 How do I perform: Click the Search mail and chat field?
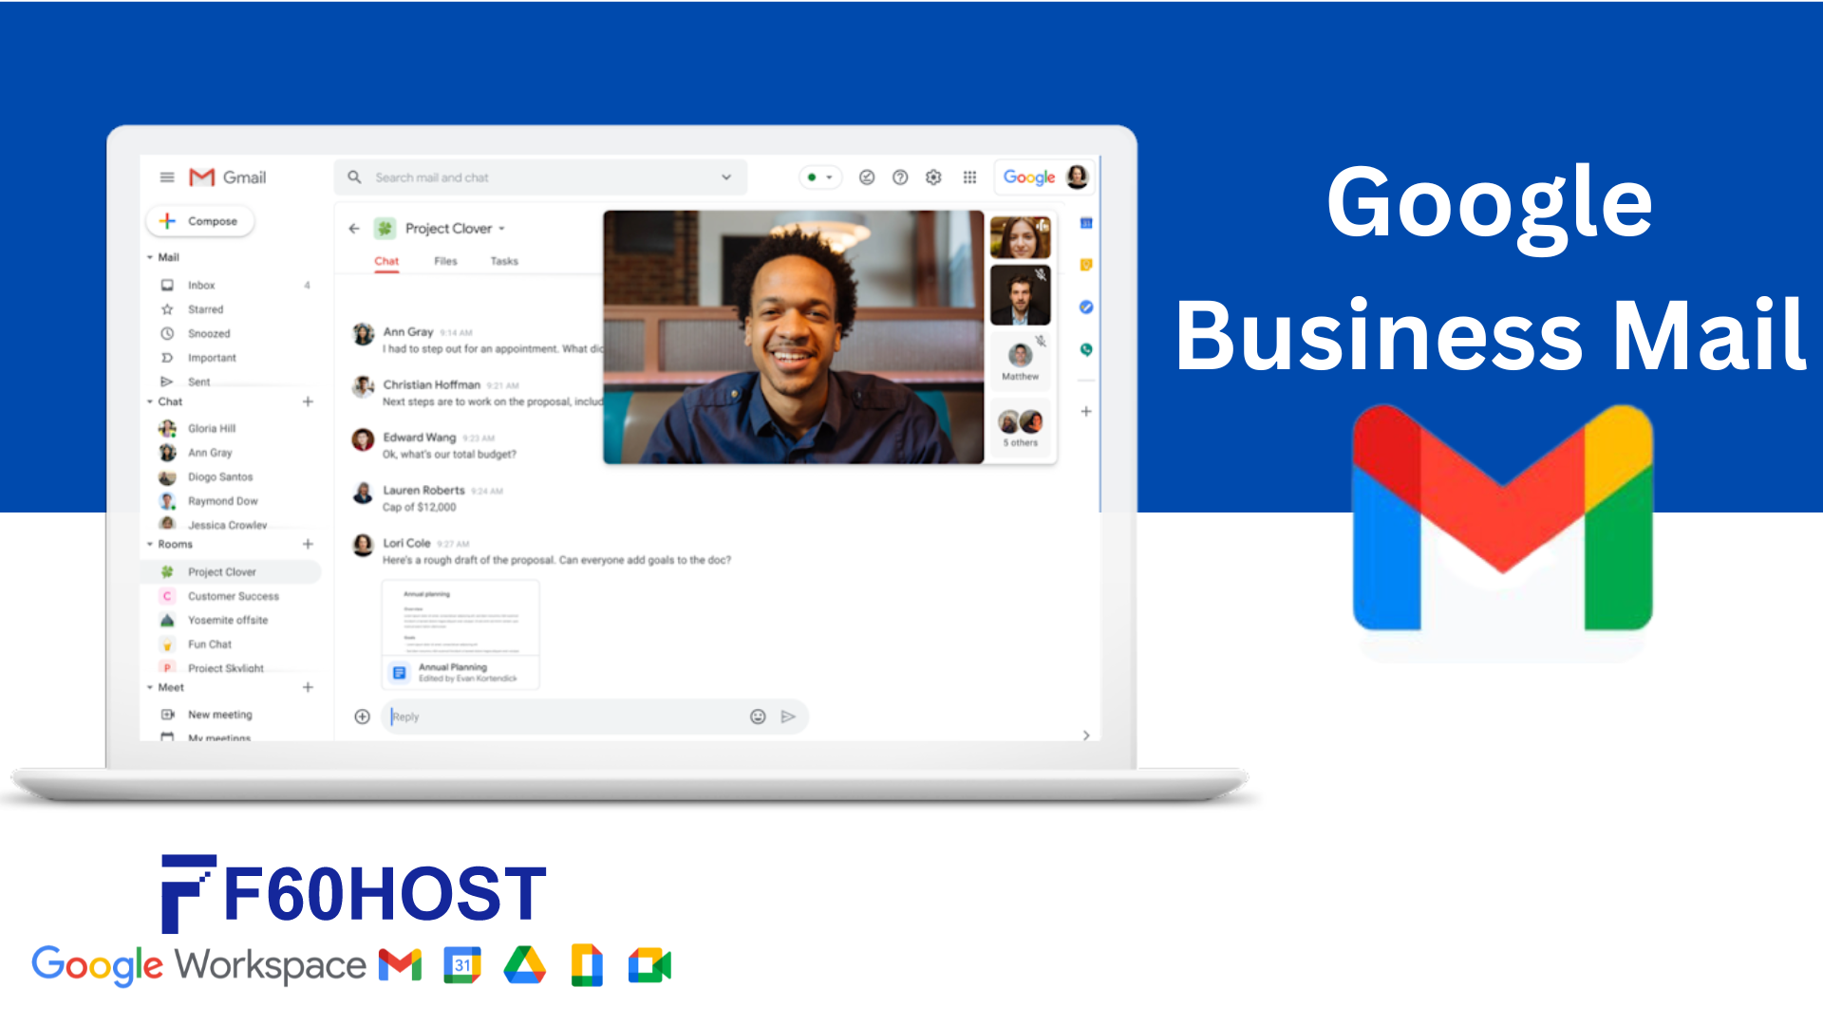(540, 177)
